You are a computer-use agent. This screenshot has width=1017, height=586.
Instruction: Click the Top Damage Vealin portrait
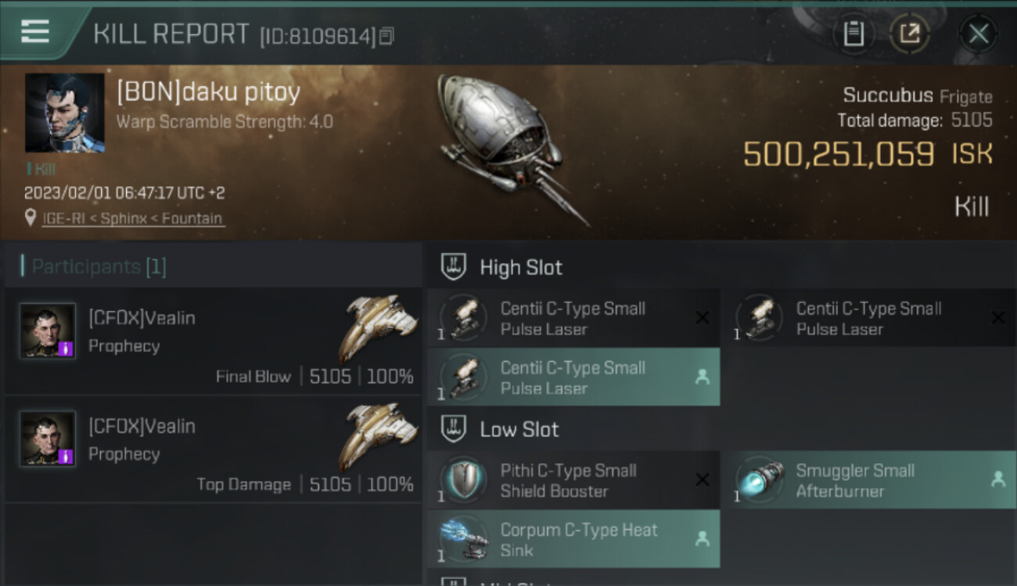pyautogui.click(x=48, y=439)
